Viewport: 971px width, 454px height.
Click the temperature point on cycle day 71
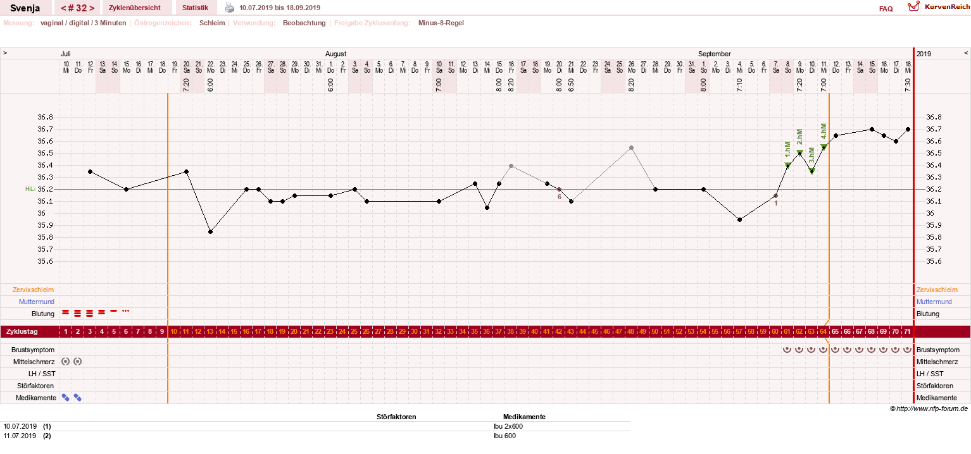908,129
